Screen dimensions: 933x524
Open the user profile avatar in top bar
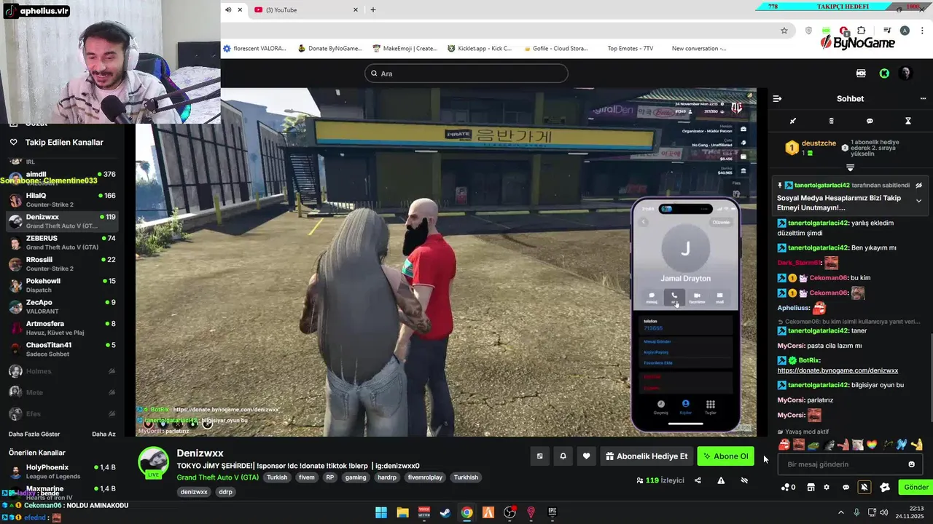(905, 74)
